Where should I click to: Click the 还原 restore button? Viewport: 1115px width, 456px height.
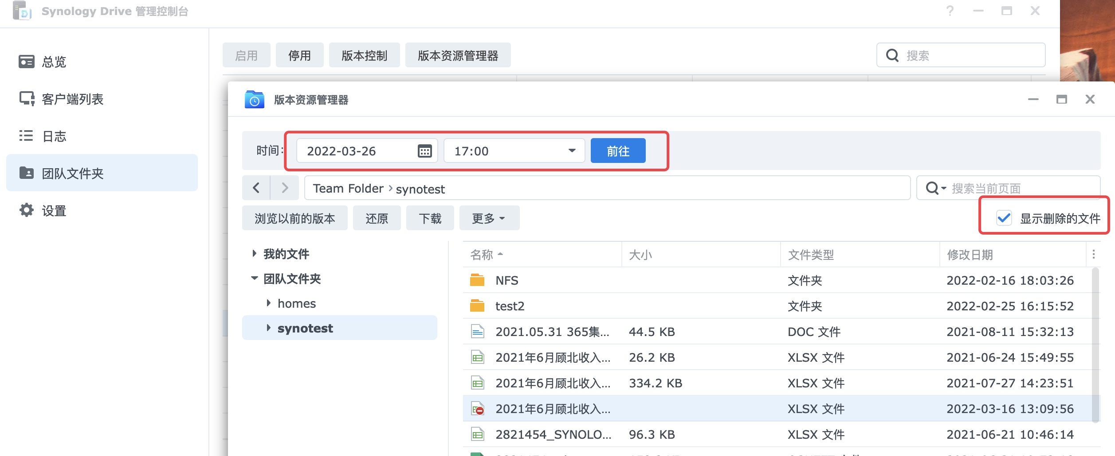(x=377, y=218)
